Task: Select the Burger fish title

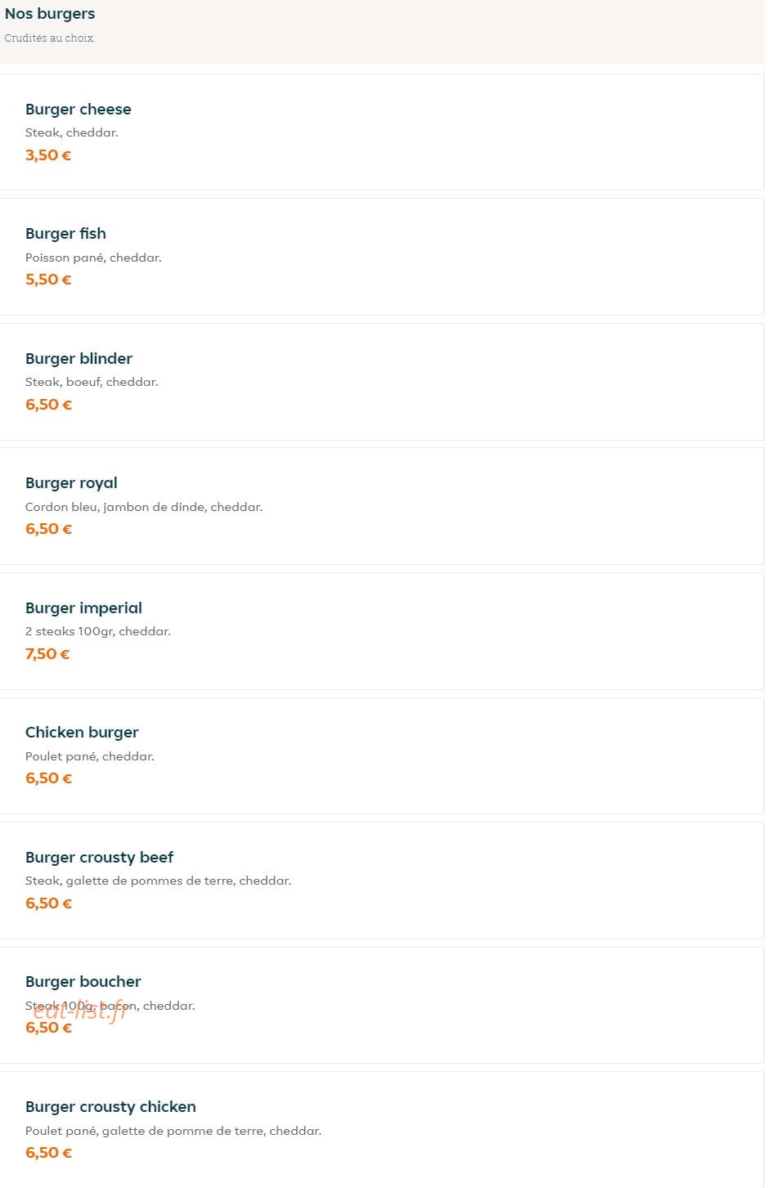Action: [65, 234]
